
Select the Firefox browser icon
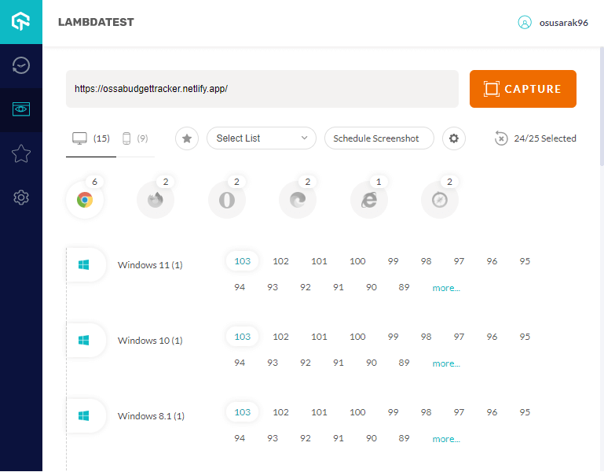[156, 200]
